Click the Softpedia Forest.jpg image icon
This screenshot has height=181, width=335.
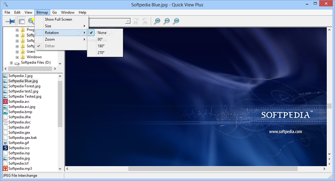point(5,86)
